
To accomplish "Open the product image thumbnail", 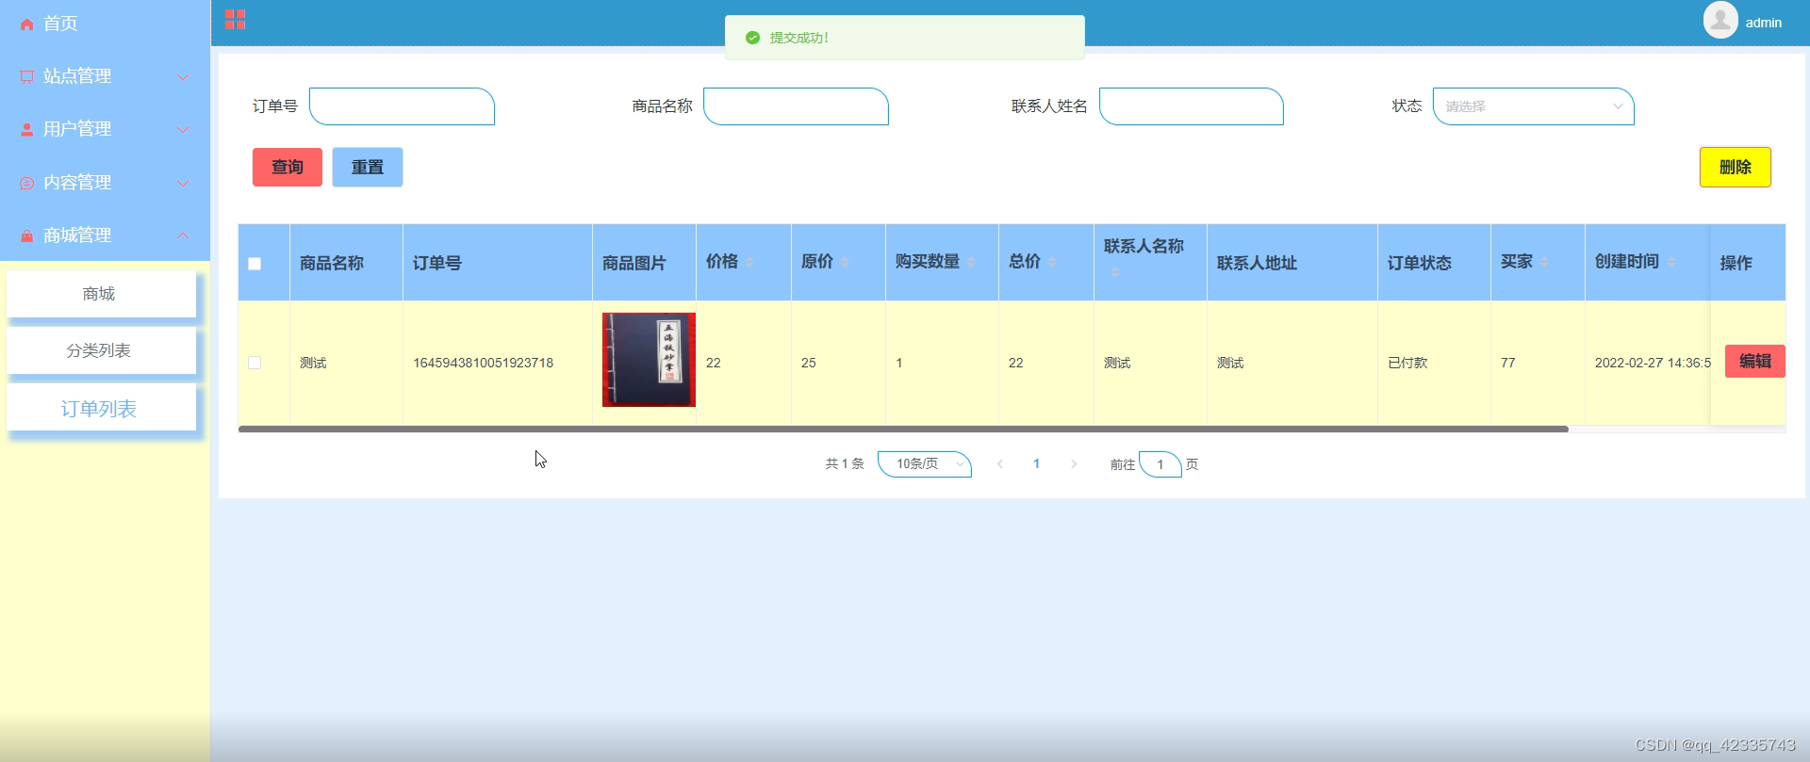I will coord(649,360).
